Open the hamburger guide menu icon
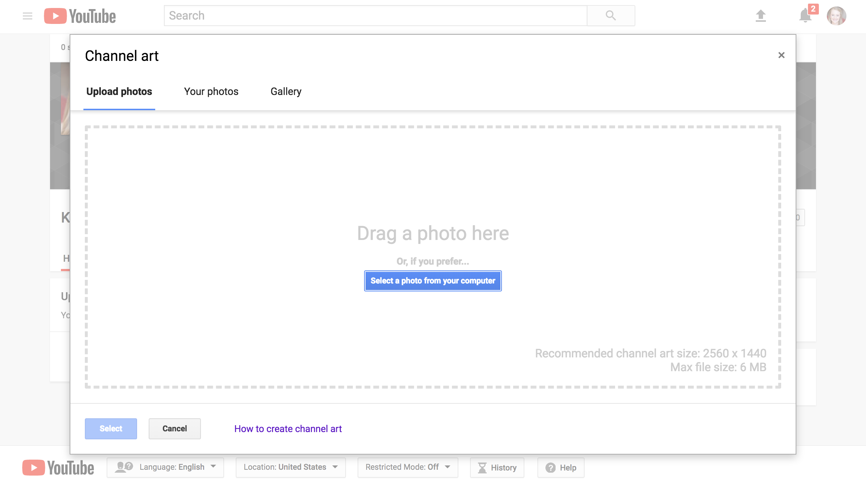Viewport: 866px width, 485px height. pos(28,16)
